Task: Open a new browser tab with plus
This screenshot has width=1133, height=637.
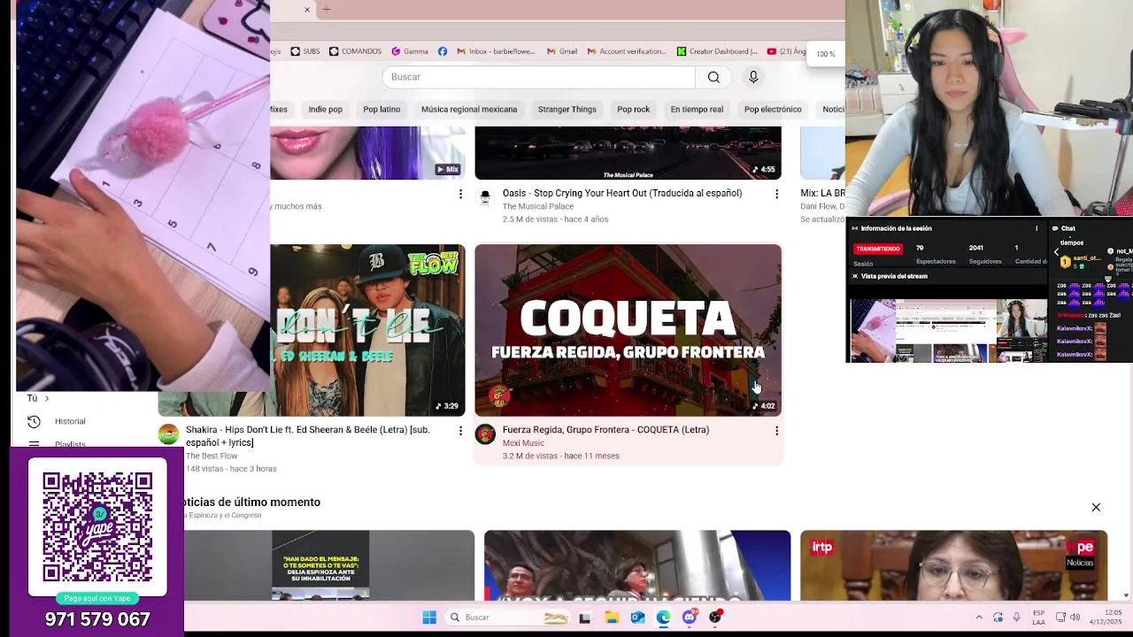Action: [x=327, y=10]
